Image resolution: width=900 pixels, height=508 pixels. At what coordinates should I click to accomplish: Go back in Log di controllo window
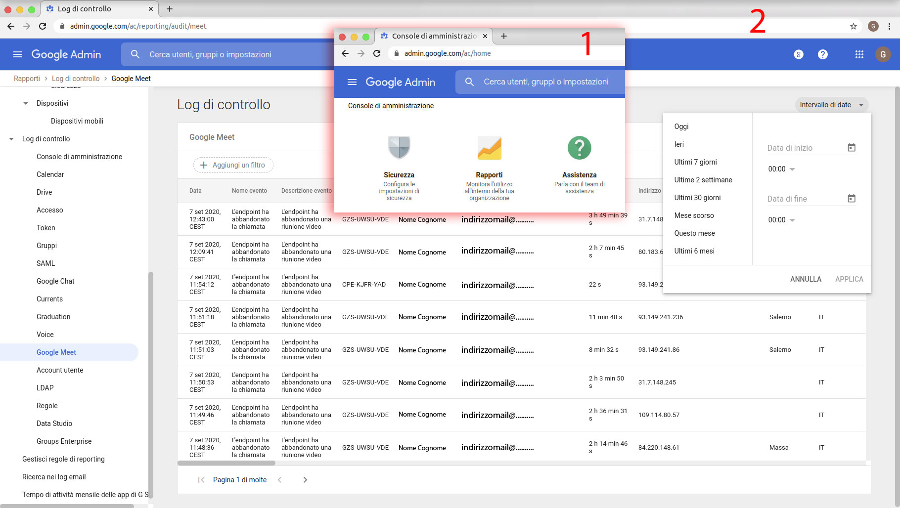[x=11, y=26]
